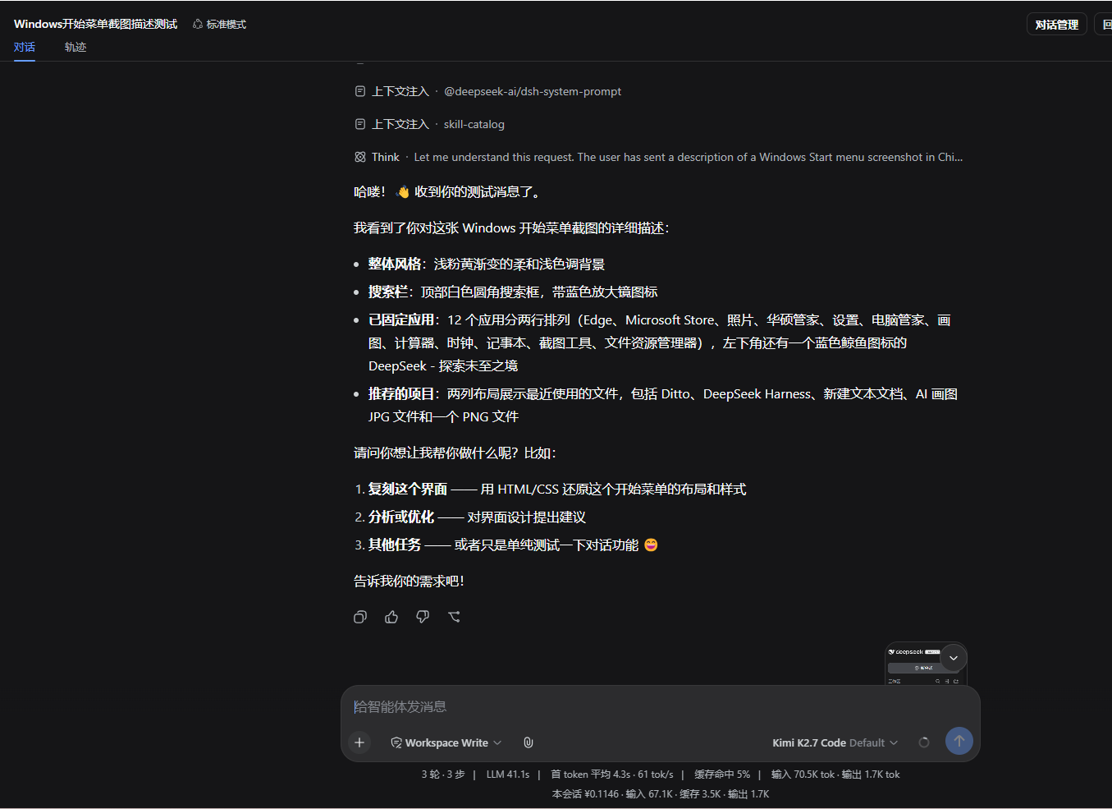Expand the @deepseek-ai/dsh-system-prompt context injection

coord(488,91)
